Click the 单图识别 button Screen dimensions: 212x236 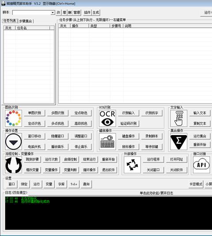tap(34, 113)
